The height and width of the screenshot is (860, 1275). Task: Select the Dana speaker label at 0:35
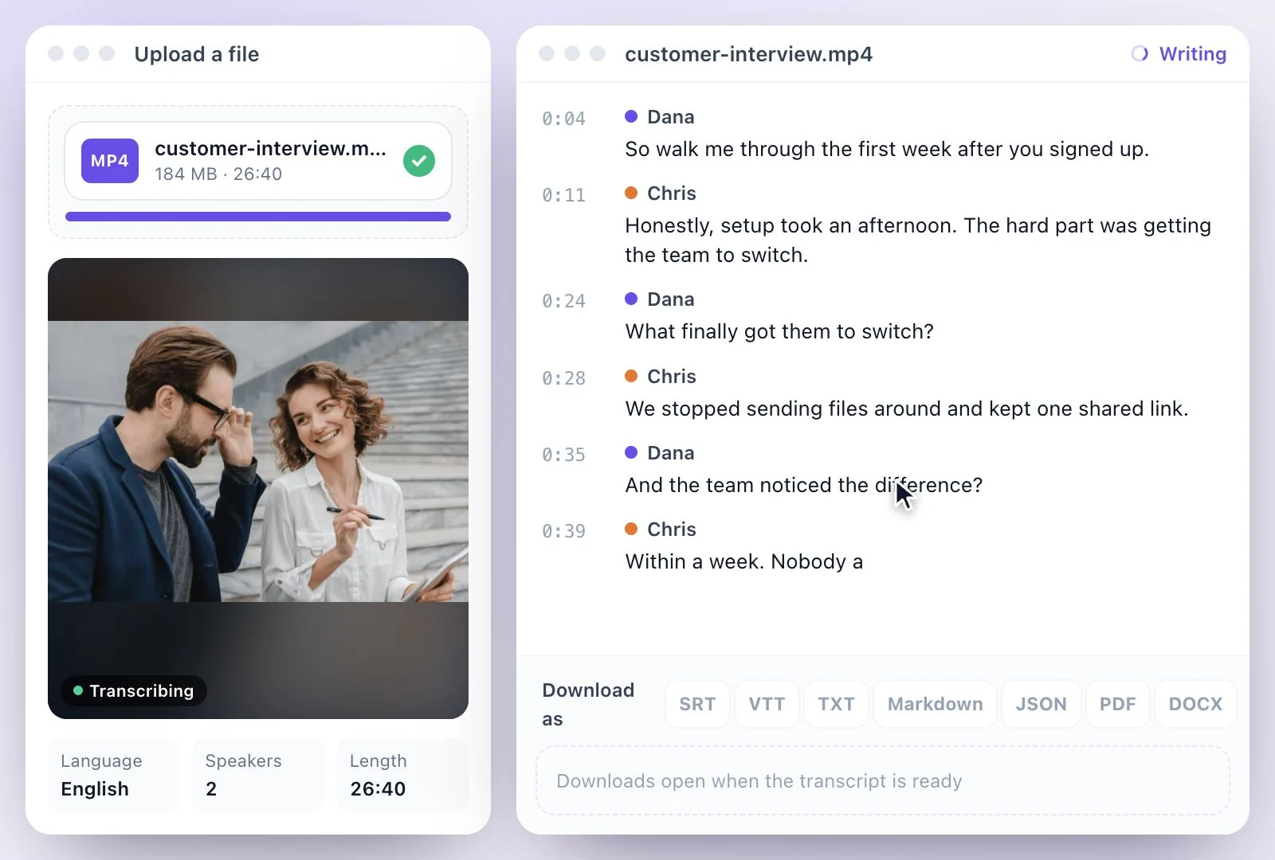[x=660, y=453]
